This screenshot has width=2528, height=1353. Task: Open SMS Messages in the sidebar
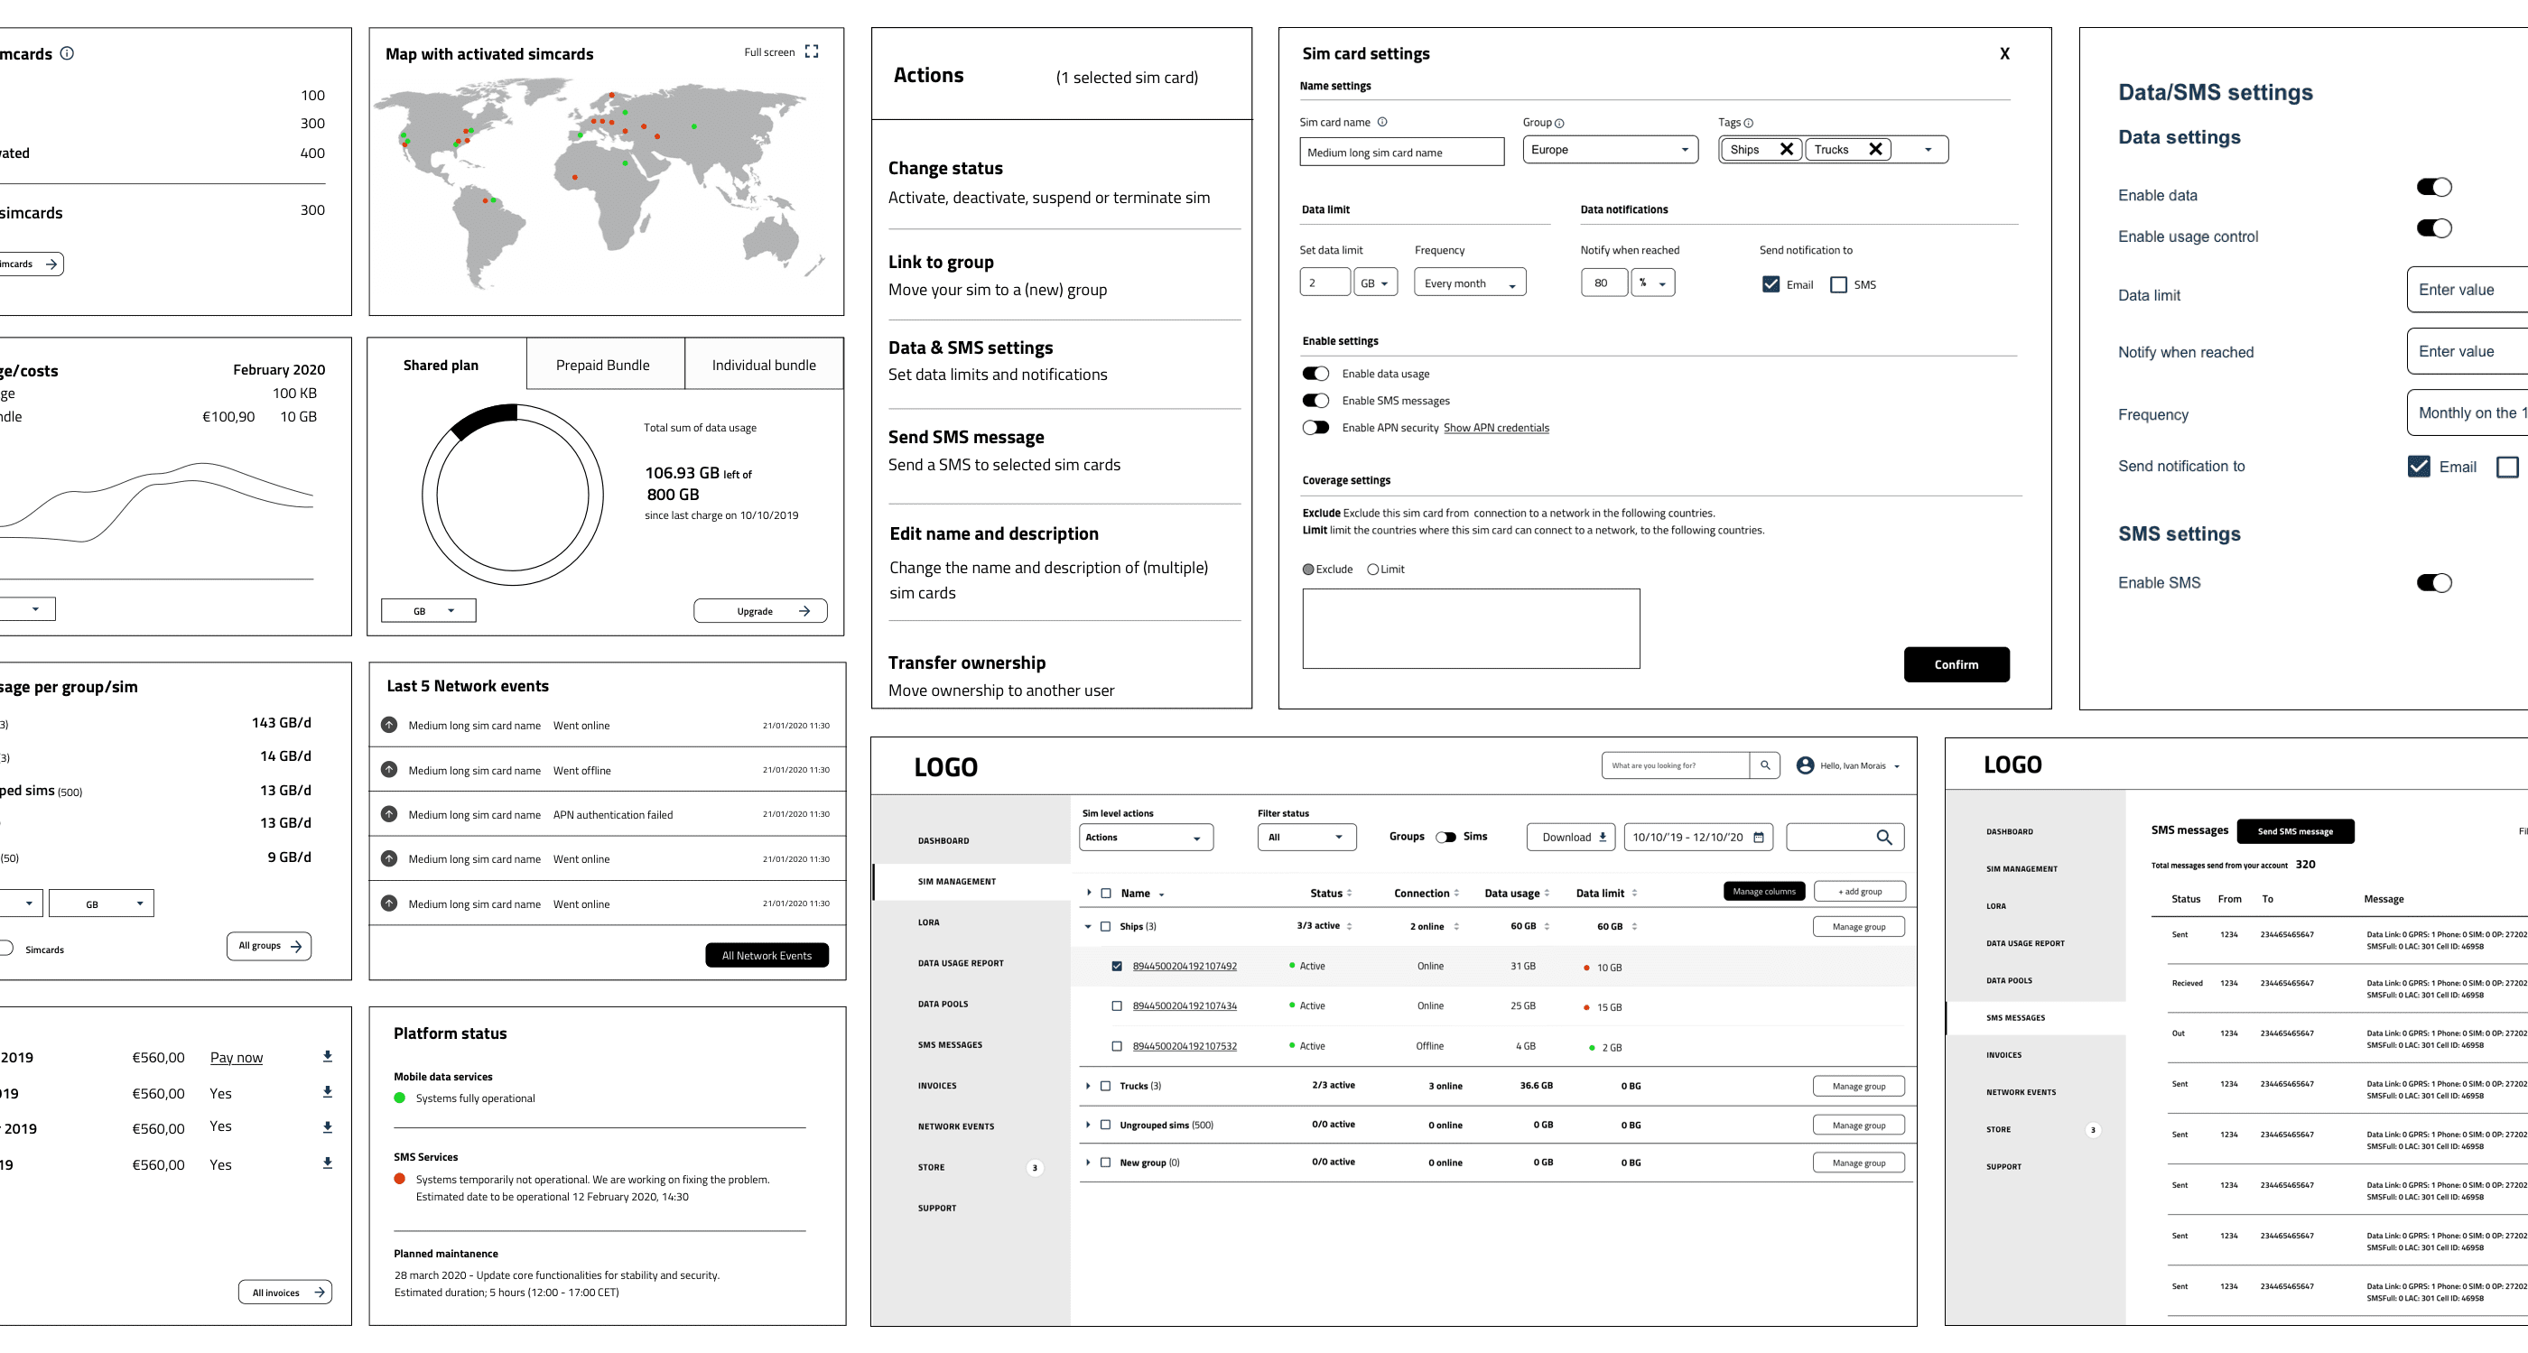tap(950, 1045)
